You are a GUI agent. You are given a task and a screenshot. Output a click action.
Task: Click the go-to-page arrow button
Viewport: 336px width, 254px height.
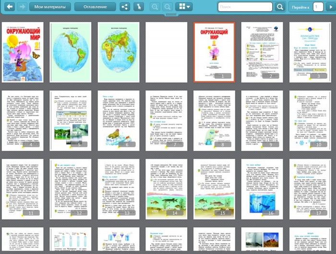(330, 7)
